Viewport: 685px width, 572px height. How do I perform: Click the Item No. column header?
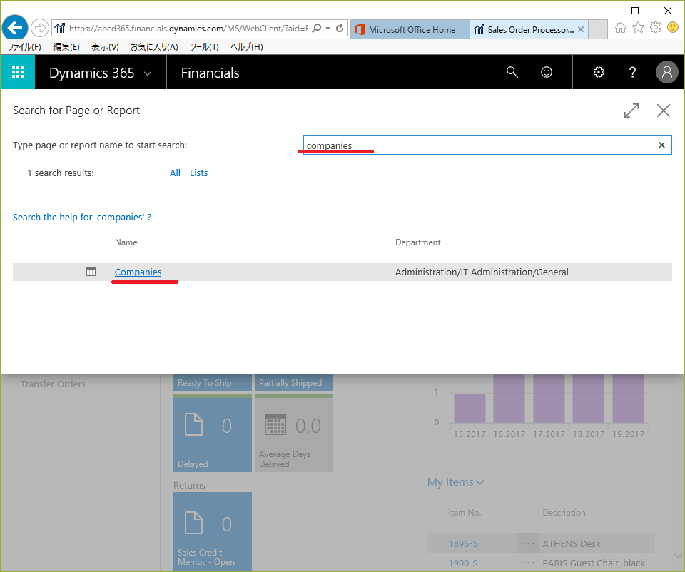(465, 513)
